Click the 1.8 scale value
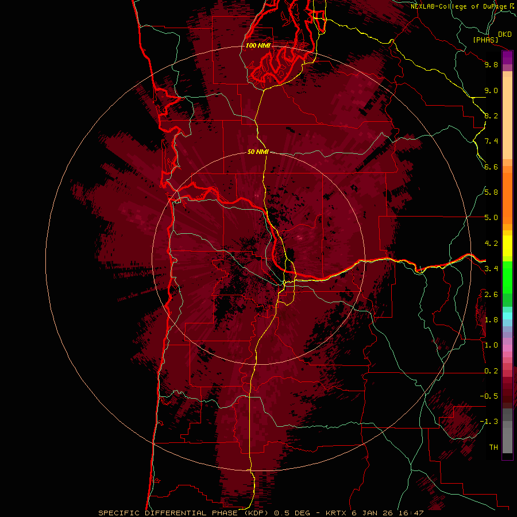The image size is (517, 517). [x=491, y=320]
